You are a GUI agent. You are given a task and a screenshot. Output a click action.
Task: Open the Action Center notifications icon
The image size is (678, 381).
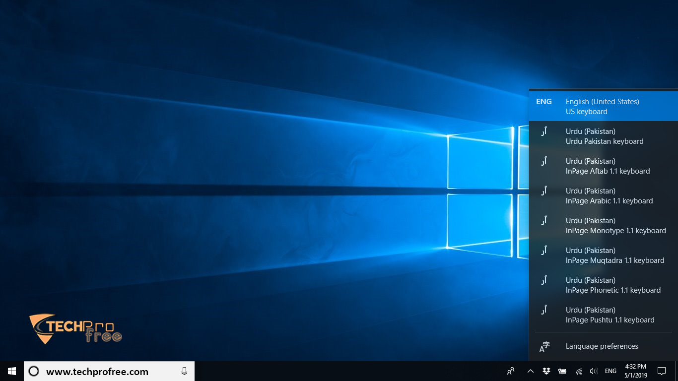click(x=662, y=371)
